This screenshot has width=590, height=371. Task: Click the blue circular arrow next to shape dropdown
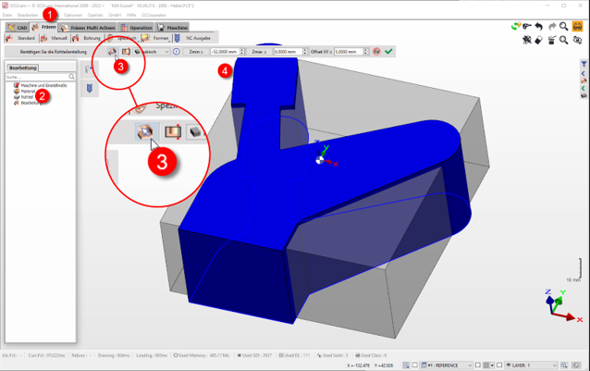[177, 52]
